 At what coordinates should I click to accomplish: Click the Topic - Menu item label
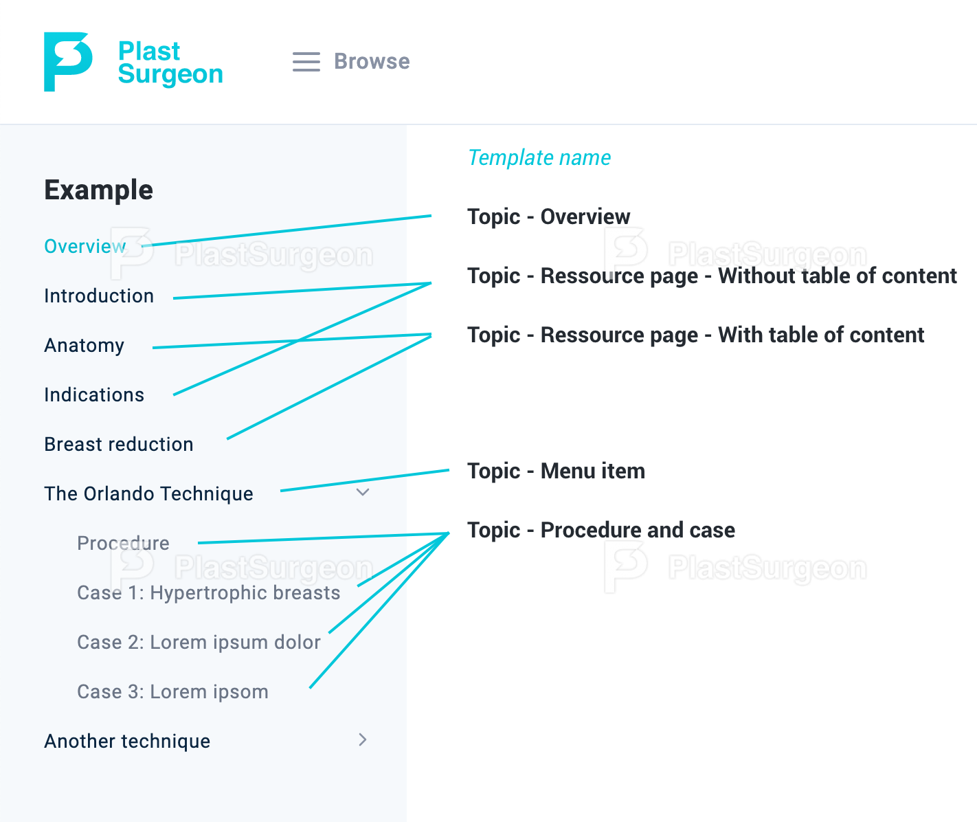coord(557,471)
